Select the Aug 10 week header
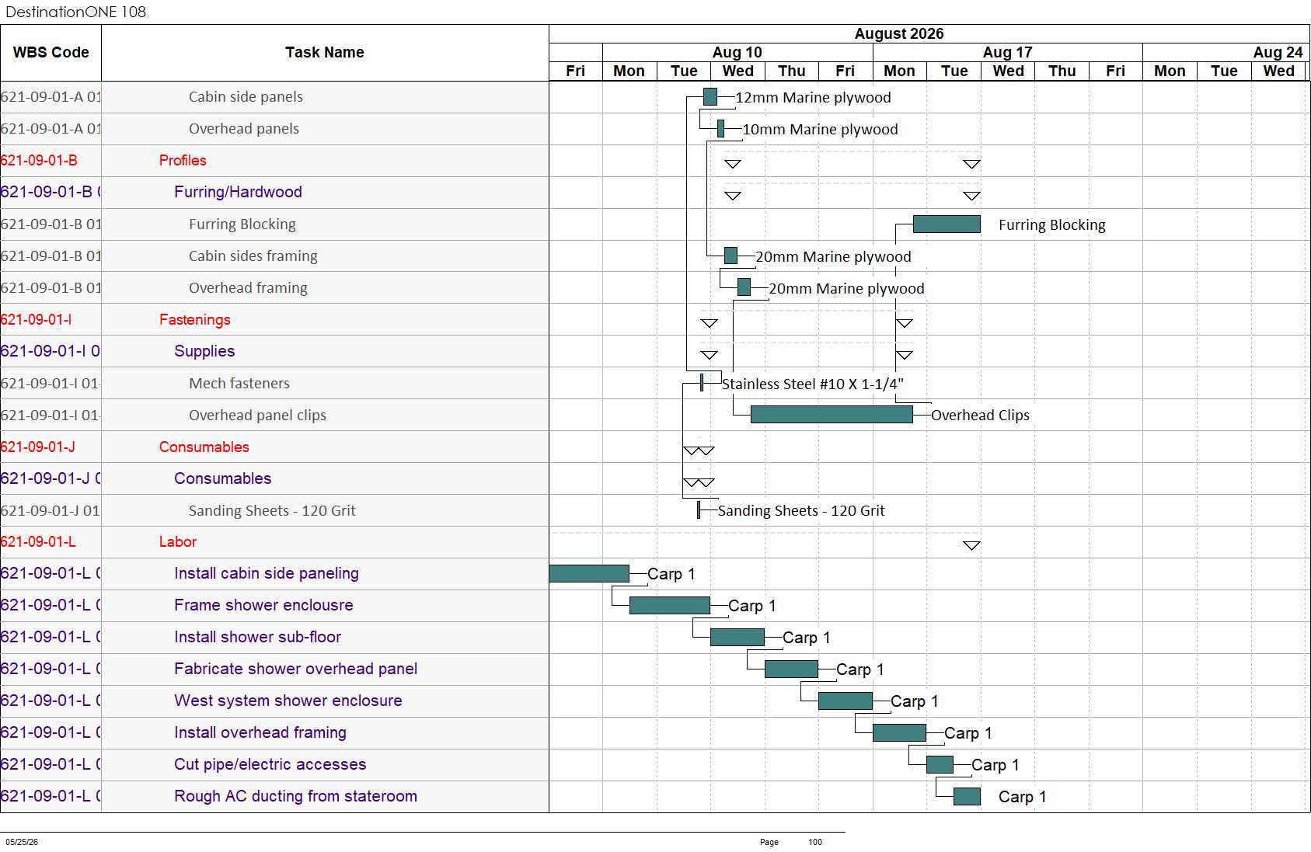The image size is (1311, 852). (x=737, y=52)
